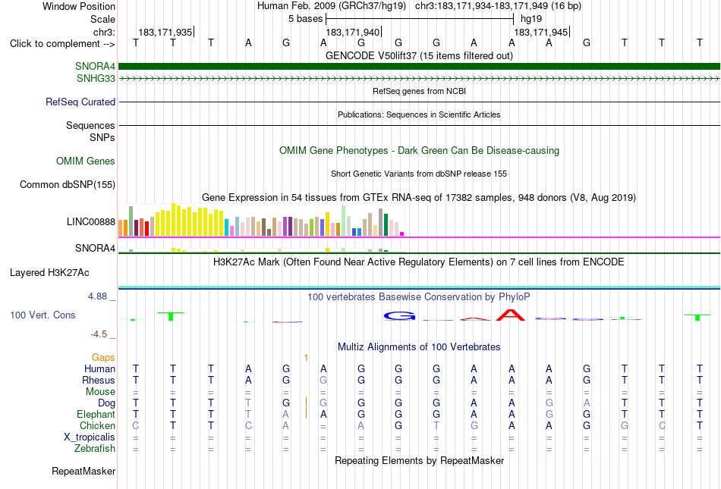The width and height of the screenshot is (721, 489).
Task: Open the Multiz Alignments of 100 Vertebrates title
Action: pyautogui.click(x=419, y=347)
